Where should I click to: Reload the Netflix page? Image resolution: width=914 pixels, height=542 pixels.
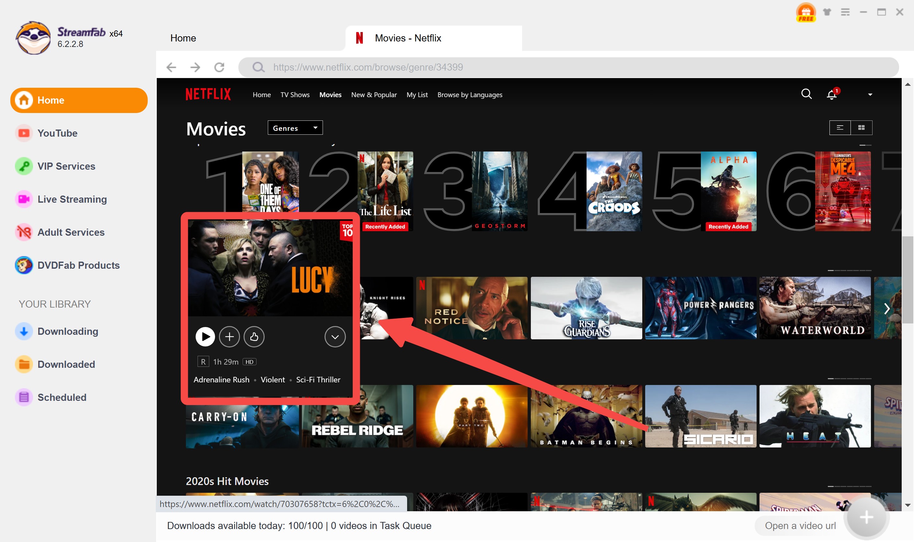pyautogui.click(x=219, y=67)
